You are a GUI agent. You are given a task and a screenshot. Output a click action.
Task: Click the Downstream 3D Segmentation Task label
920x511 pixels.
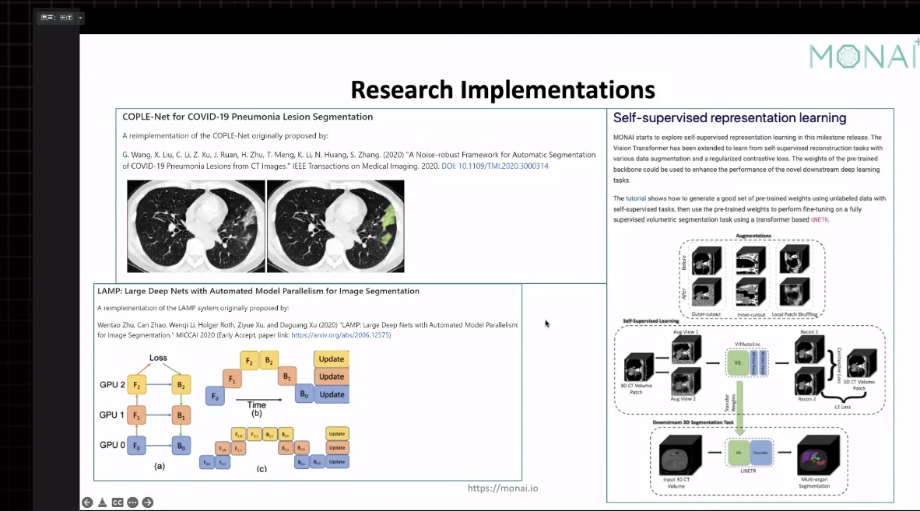[693, 422]
